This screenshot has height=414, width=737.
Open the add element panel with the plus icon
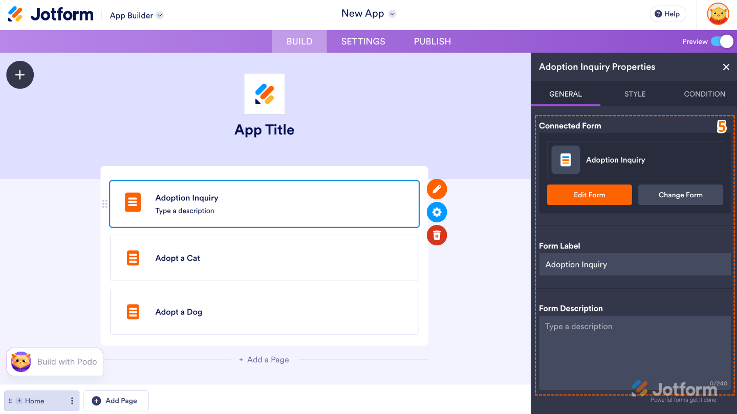(19, 75)
